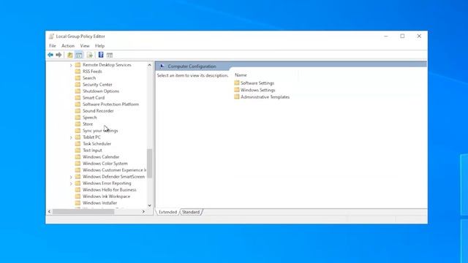The width and height of the screenshot is (468, 263).
Task: Click the Administrative Templates folder icon
Action: pyautogui.click(x=237, y=96)
